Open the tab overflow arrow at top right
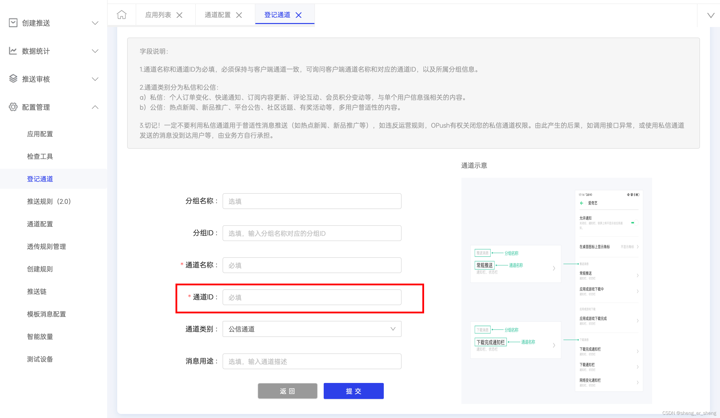 coord(710,15)
